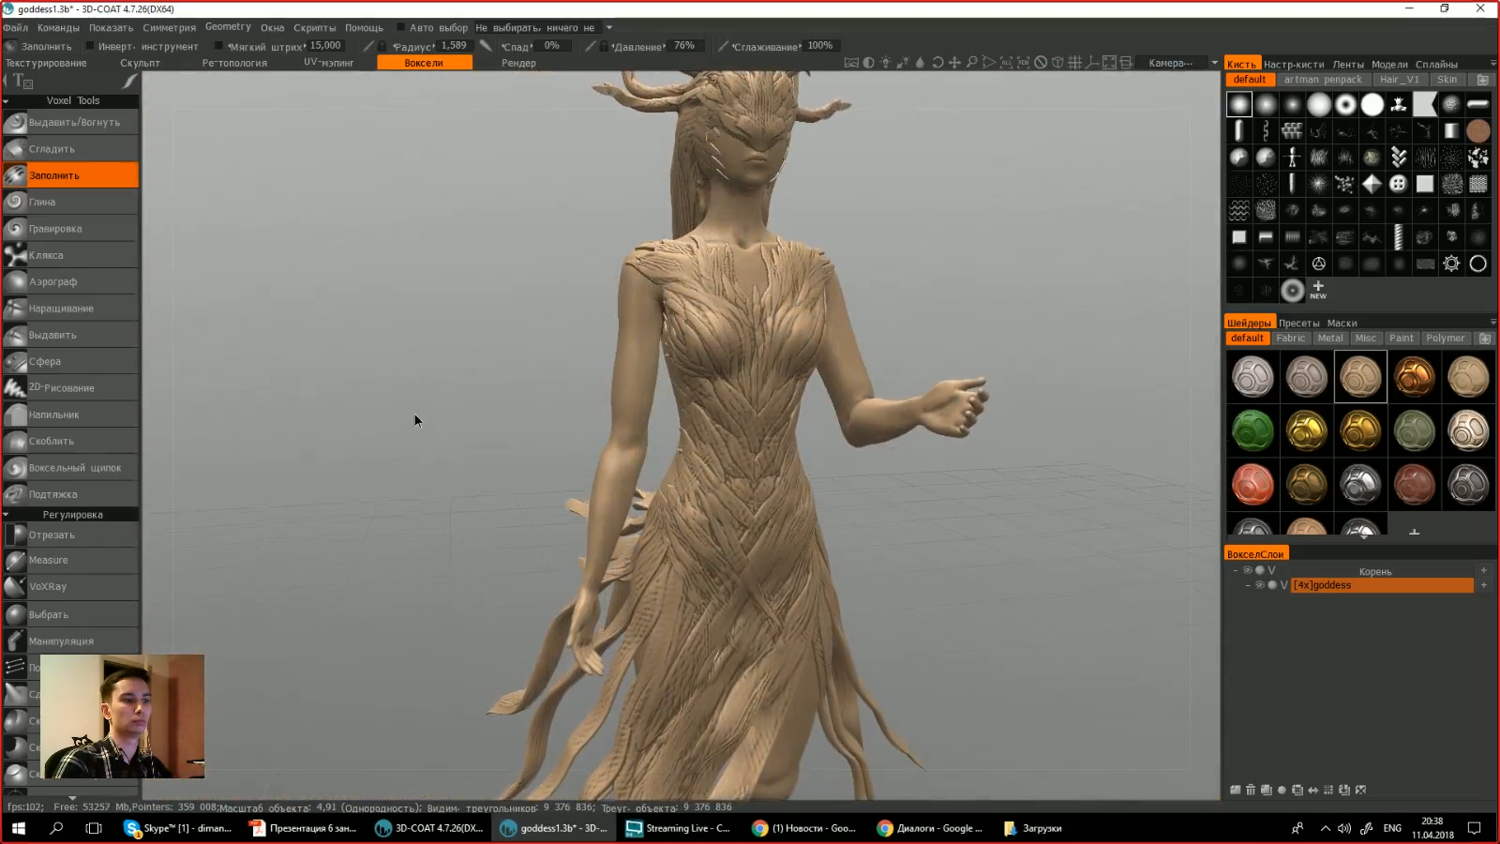Select the green shader sphere swatch
This screenshot has width=1500, height=844.
pos(1252,431)
